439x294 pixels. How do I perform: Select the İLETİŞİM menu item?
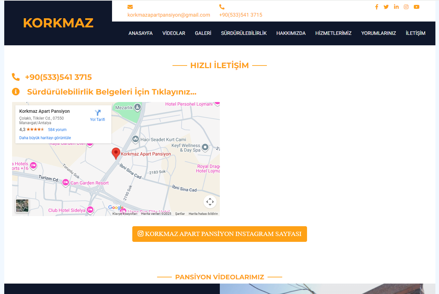[415, 33]
